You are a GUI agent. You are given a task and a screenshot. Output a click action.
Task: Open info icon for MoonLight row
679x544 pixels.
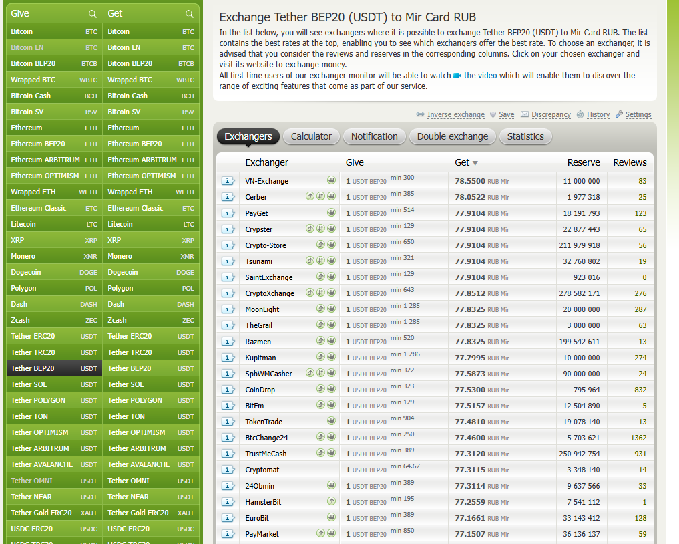[228, 309]
